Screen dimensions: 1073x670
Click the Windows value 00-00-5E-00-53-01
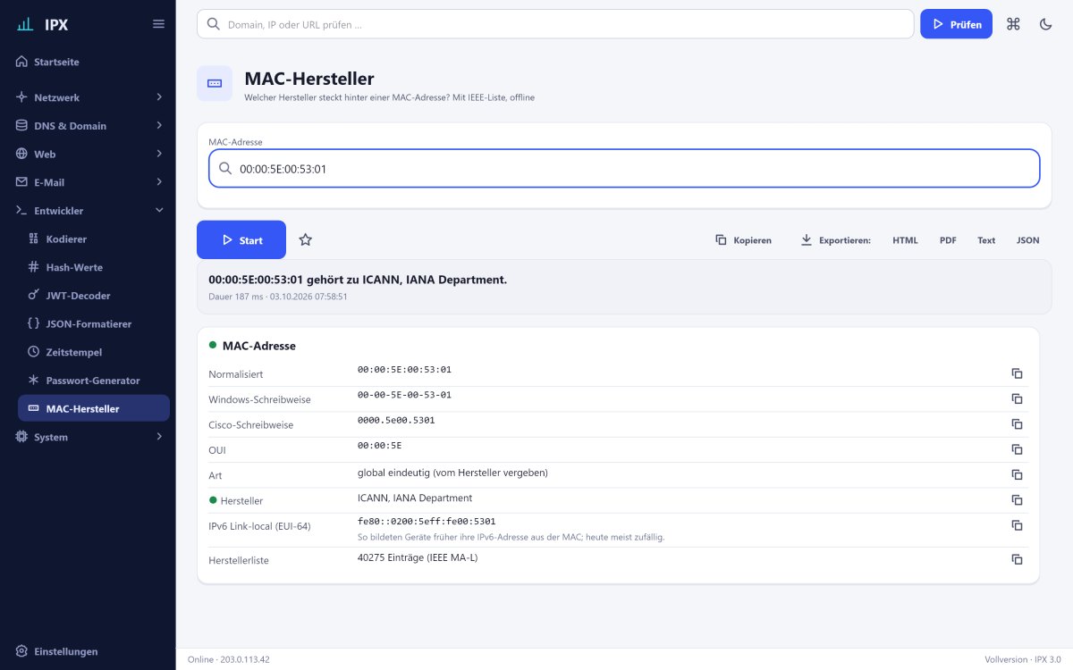coord(404,394)
